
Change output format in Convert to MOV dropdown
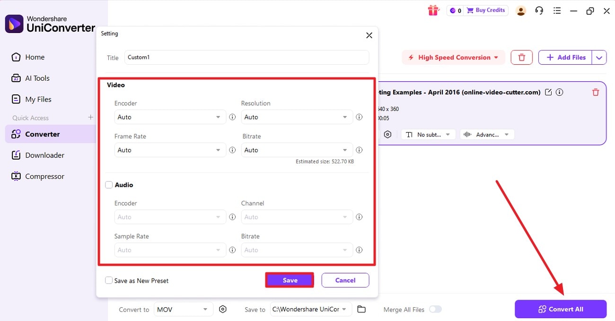click(x=183, y=309)
